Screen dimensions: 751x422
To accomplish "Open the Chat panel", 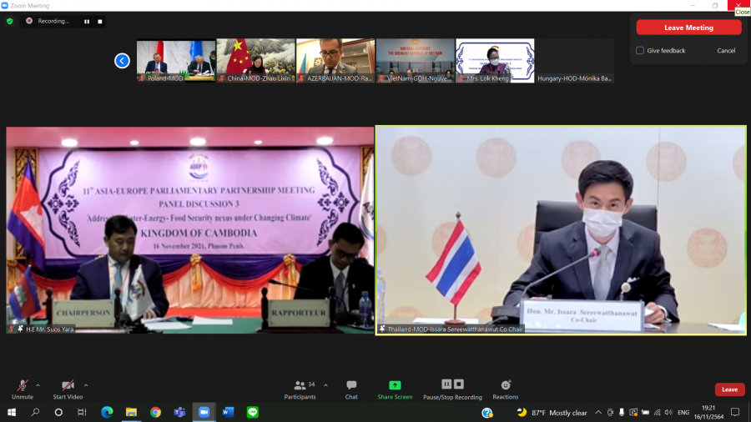I will (351, 385).
